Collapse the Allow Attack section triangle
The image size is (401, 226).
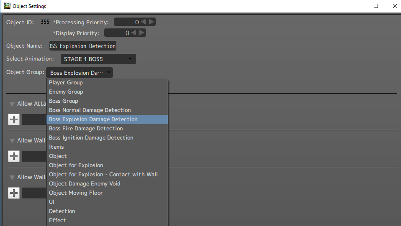[12, 104]
